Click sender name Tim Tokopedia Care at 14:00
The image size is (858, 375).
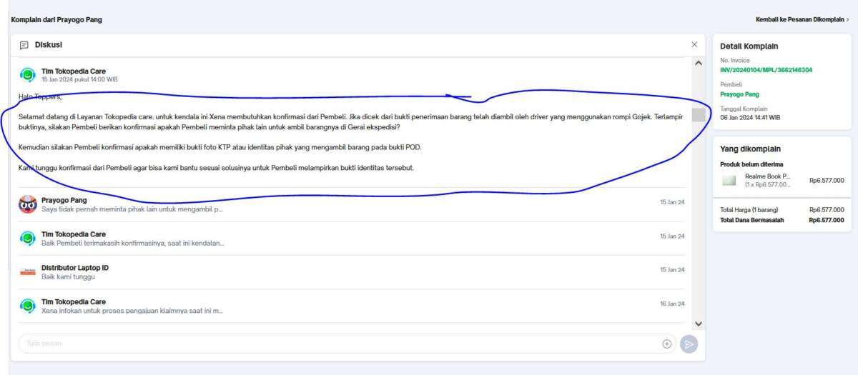pos(74,71)
